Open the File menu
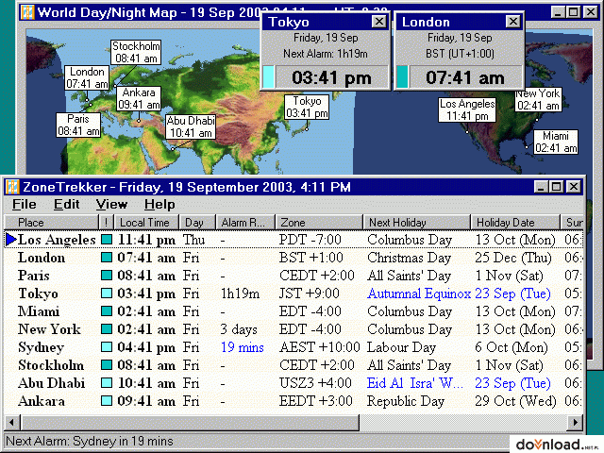 [25, 204]
